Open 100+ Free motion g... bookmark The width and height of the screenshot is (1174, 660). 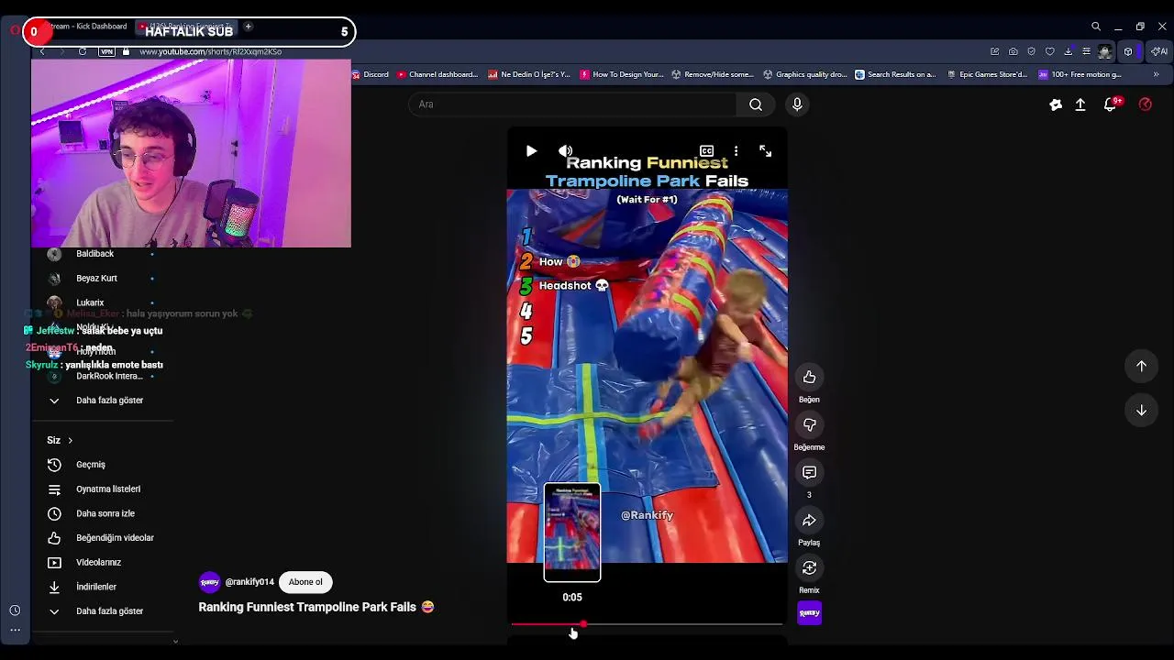coord(1080,74)
